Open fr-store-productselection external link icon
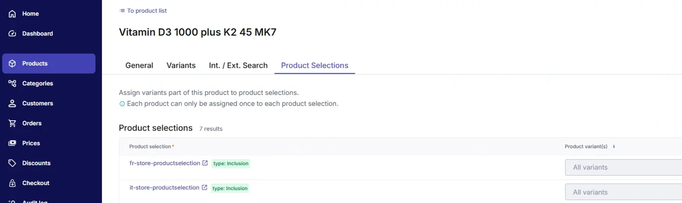Image resolution: width=682 pixels, height=203 pixels. [205, 163]
